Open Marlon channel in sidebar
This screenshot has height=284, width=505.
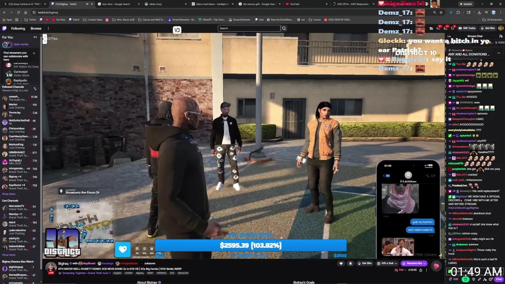pyautogui.click(x=20, y=106)
